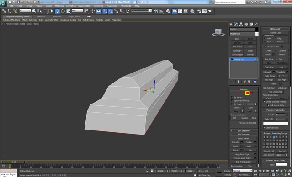Click Configure Modifier Sets icon
Screen dimensions: 292x177
[255, 82]
